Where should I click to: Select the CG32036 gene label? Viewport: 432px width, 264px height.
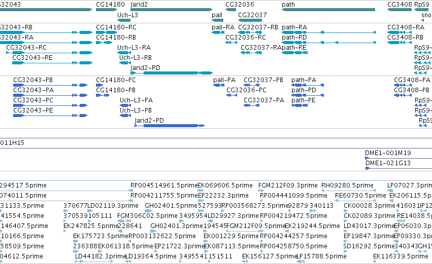pyautogui.click(x=240, y=5)
